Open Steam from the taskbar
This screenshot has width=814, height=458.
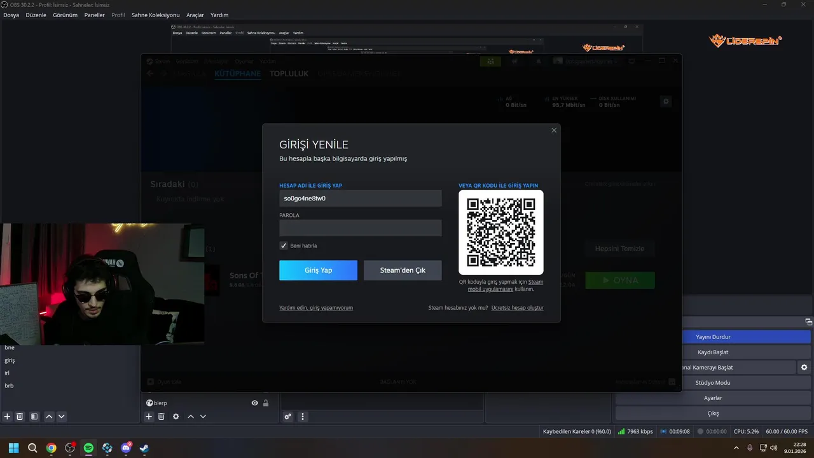(x=144, y=448)
